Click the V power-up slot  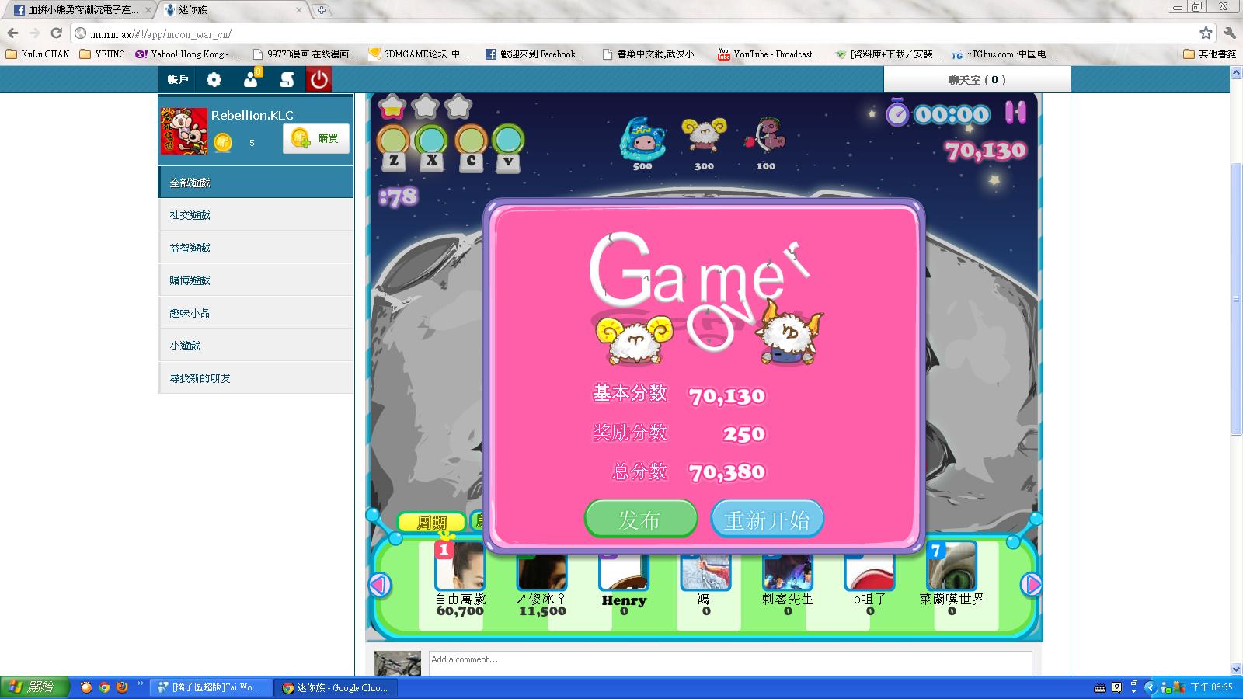tap(508, 142)
